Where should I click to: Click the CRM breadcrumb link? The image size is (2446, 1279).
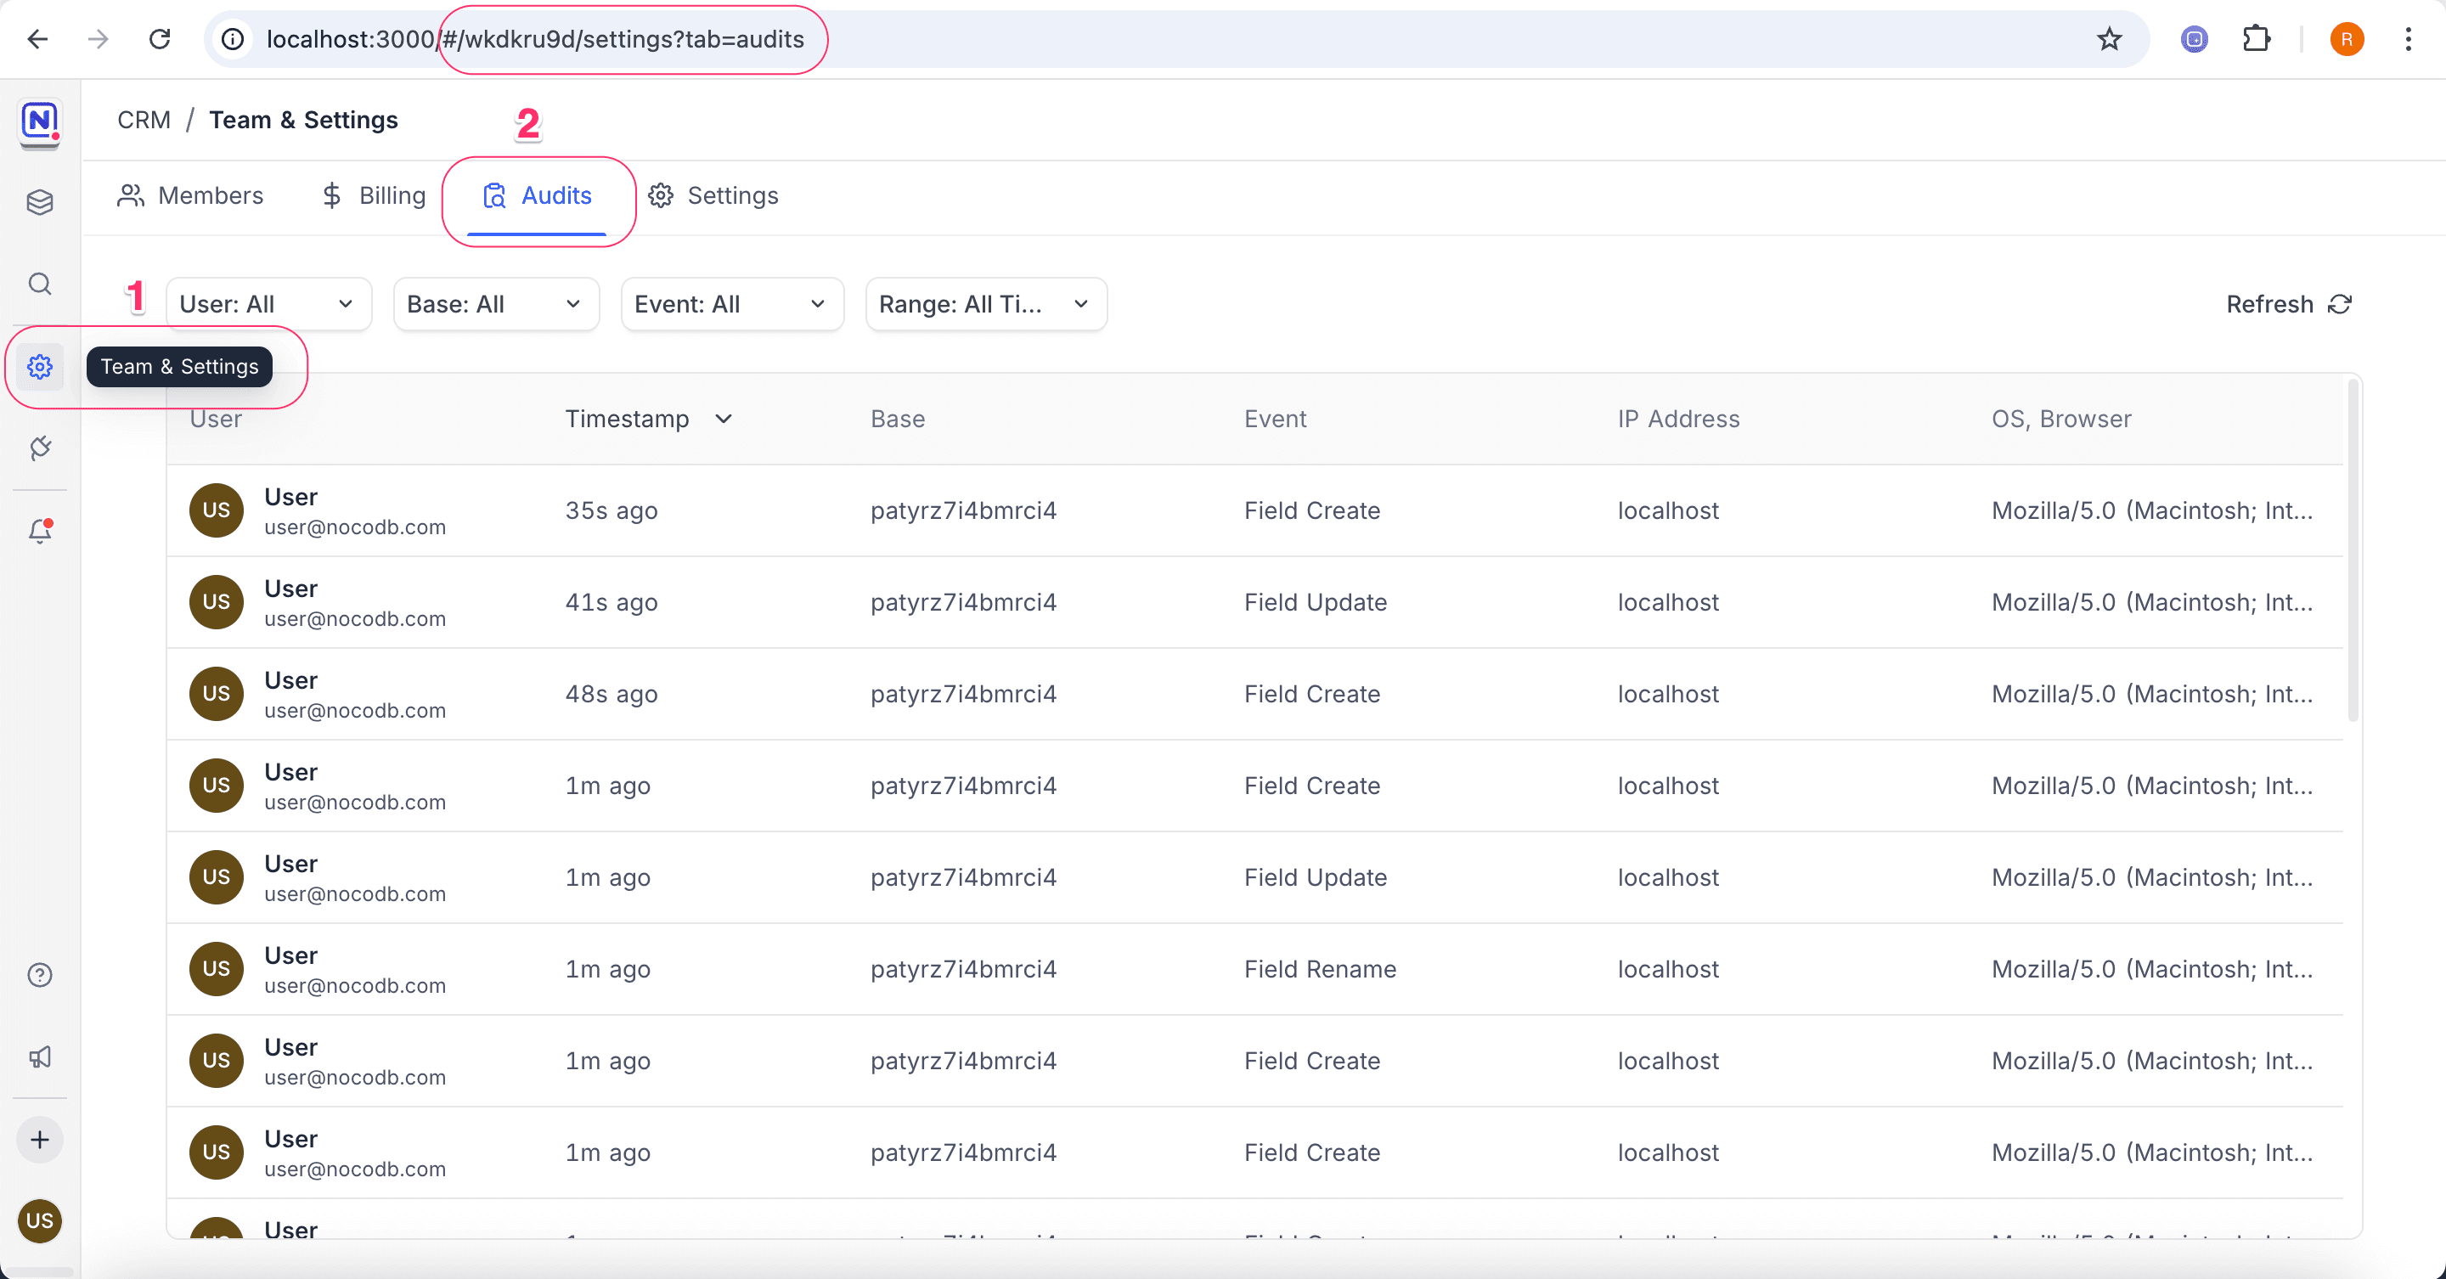(144, 120)
